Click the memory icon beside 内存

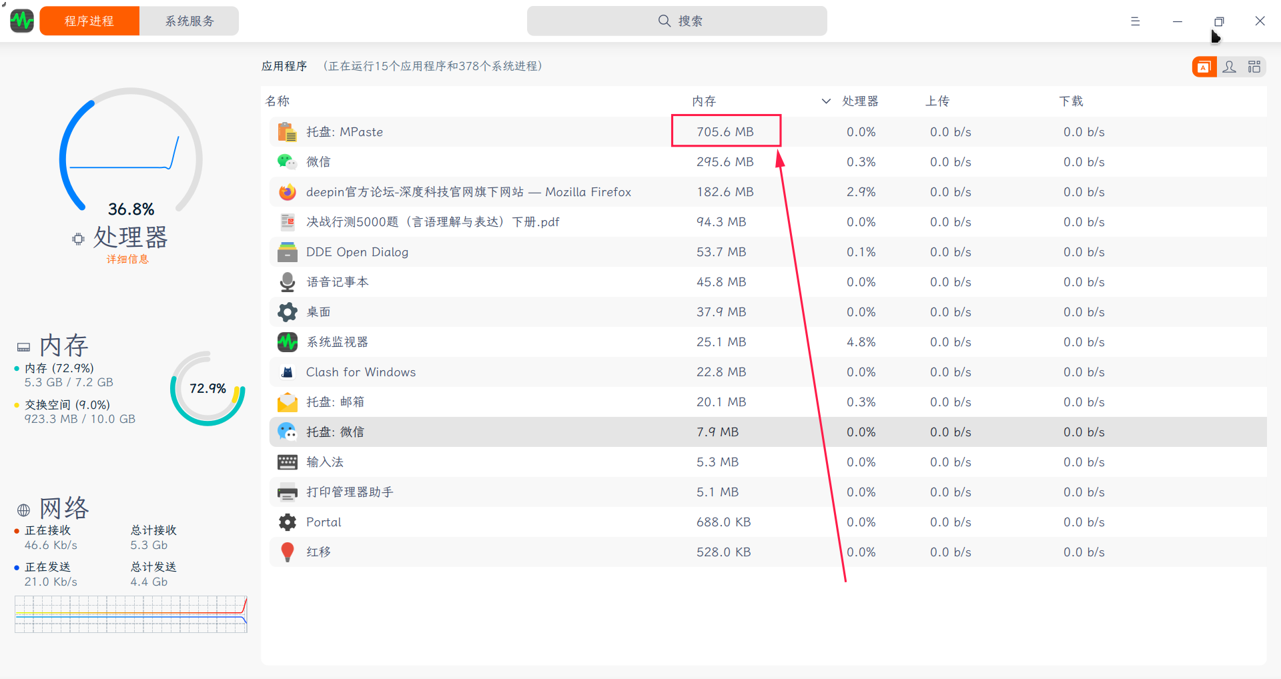pos(23,347)
